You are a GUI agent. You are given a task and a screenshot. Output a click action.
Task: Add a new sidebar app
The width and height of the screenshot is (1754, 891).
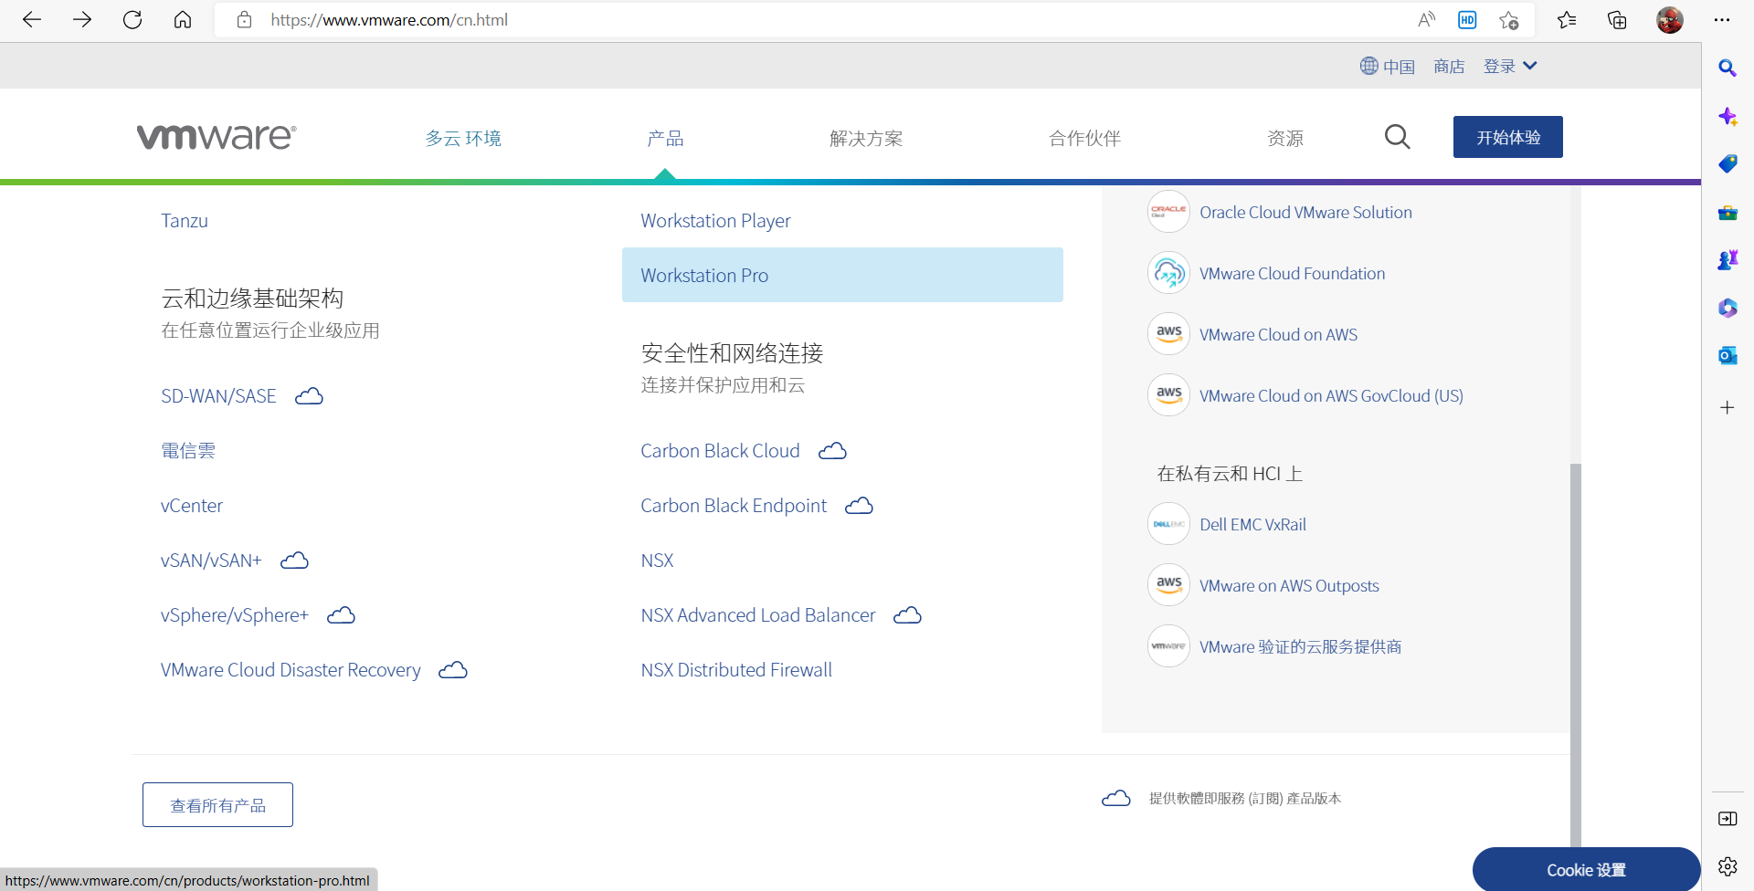click(1728, 407)
